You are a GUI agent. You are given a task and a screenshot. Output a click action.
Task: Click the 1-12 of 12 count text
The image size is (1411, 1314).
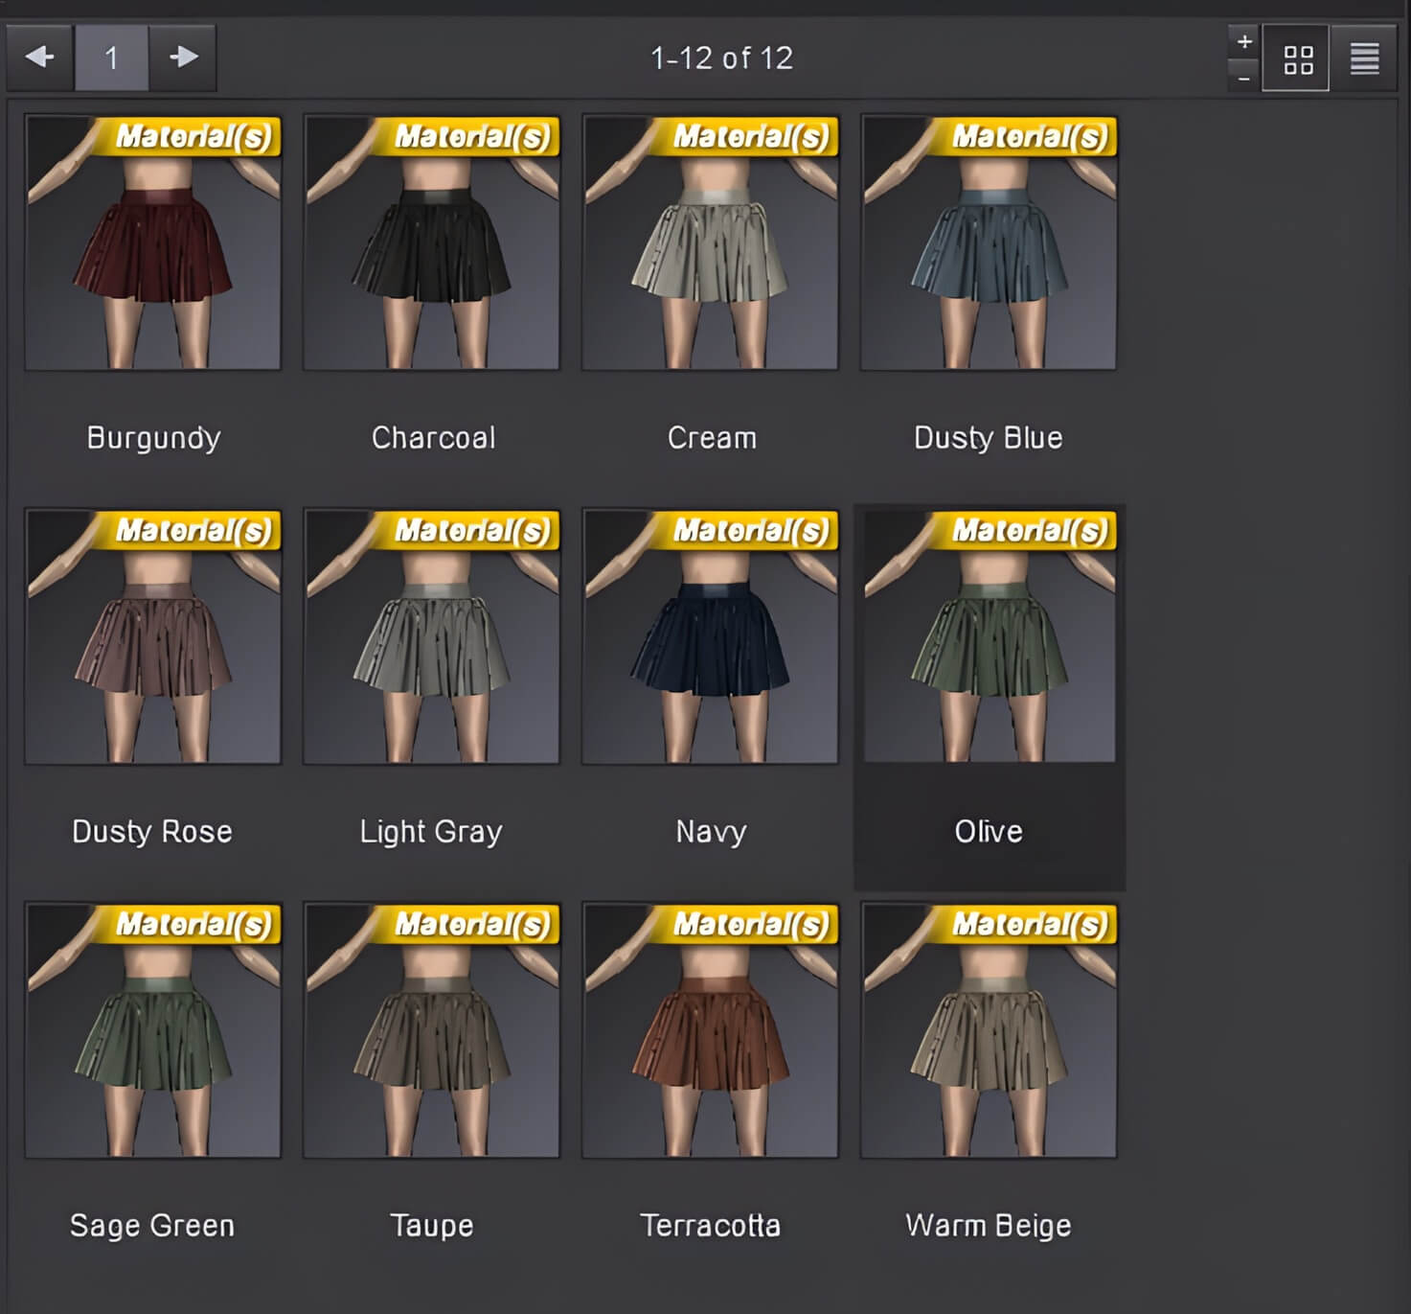click(722, 58)
